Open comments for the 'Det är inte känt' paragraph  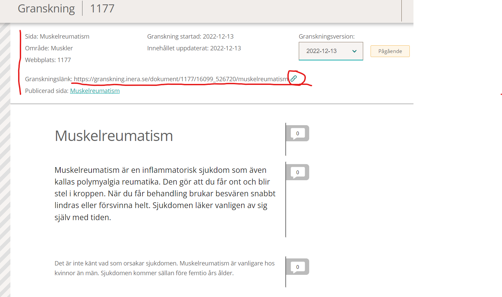click(297, 267)
